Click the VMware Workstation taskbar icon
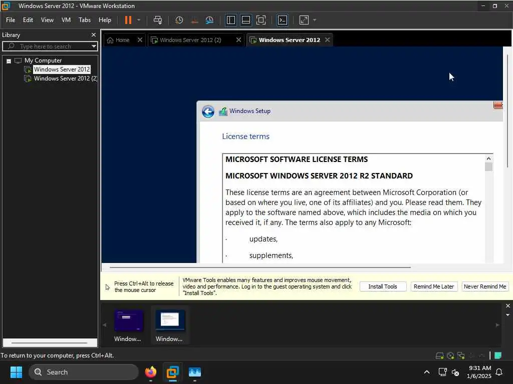This screenshot has width=513, height=384. point(173,372)
